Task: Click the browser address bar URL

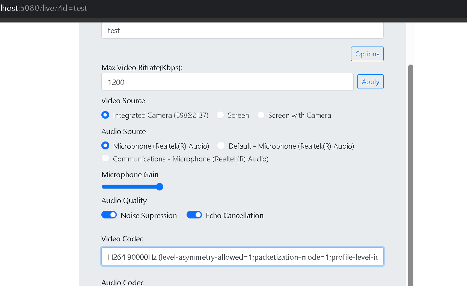Action: pos(44,8)
